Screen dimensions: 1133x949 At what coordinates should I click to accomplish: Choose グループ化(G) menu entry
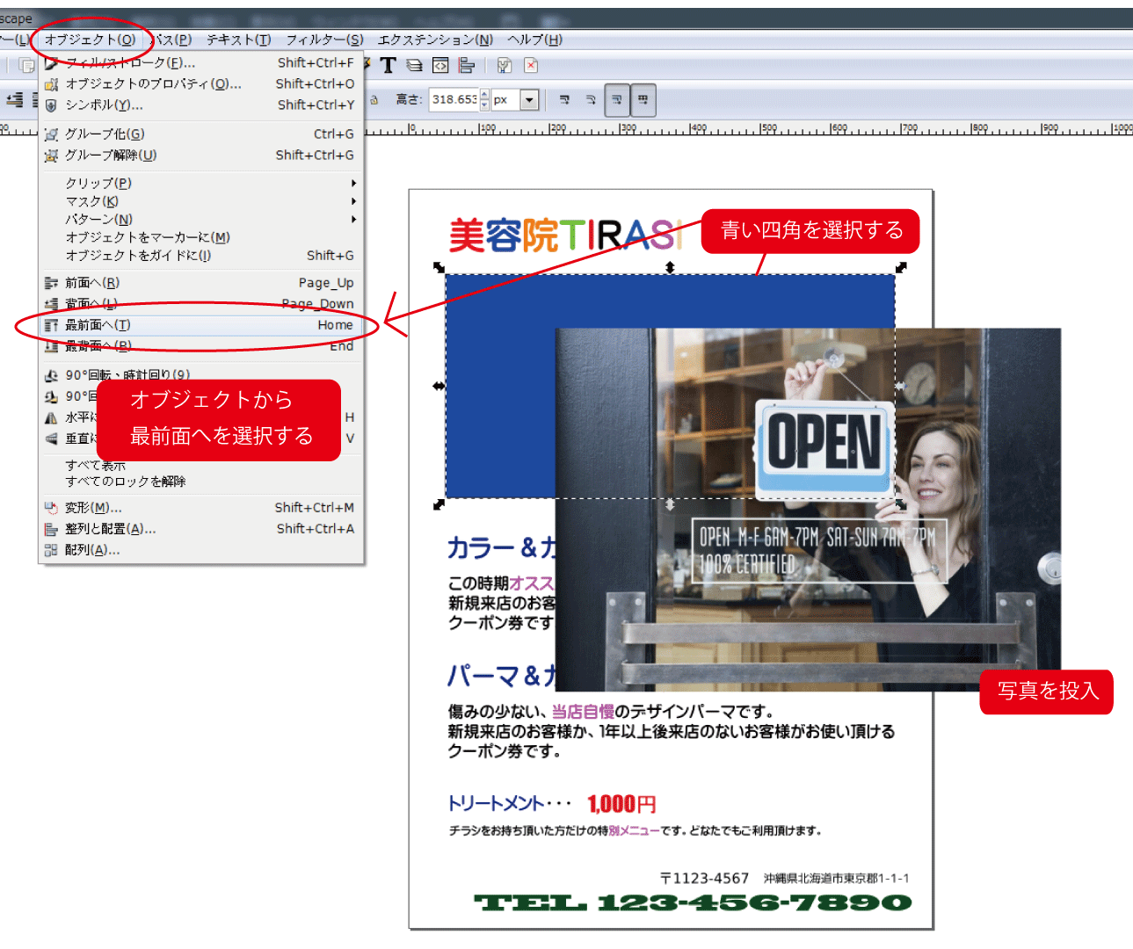(201, 134)
